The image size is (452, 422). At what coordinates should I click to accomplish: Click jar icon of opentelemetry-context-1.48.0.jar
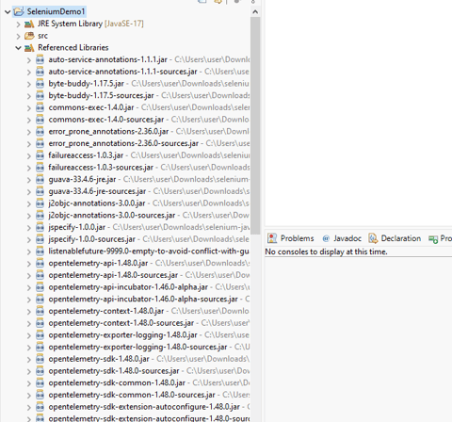tap(40, 311)
